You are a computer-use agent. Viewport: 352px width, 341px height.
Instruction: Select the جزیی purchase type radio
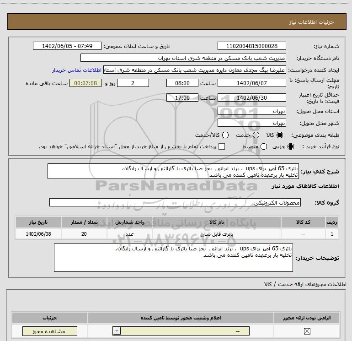[x=290, y=146]
